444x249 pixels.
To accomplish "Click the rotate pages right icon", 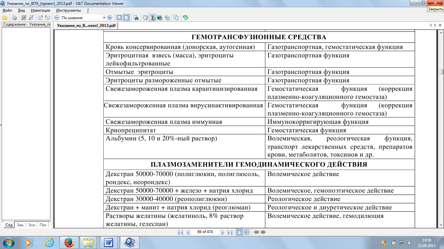I will click(x=47, y=18).
